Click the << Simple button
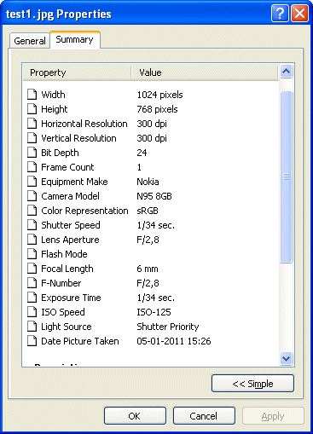This screenshot has height=434, width=313. (x=252, y=384)
